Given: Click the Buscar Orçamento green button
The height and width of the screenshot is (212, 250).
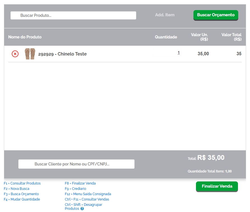Looking at the screenshot, I should 216,15.
